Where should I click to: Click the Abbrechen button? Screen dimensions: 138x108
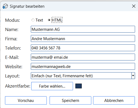[114, 101]
